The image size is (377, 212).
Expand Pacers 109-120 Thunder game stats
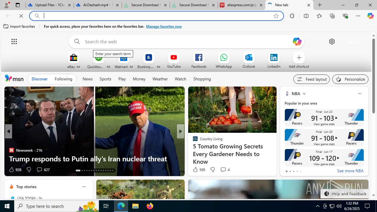click(x=324, y=158)
